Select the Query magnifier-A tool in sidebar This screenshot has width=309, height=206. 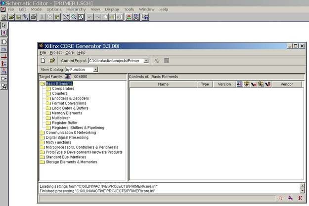(4, 86)
